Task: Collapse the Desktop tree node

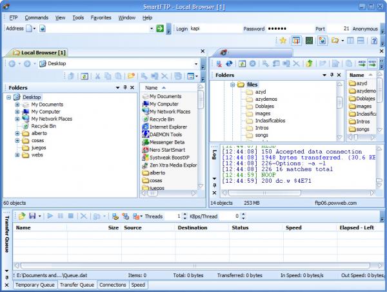Action: point(8,98)
